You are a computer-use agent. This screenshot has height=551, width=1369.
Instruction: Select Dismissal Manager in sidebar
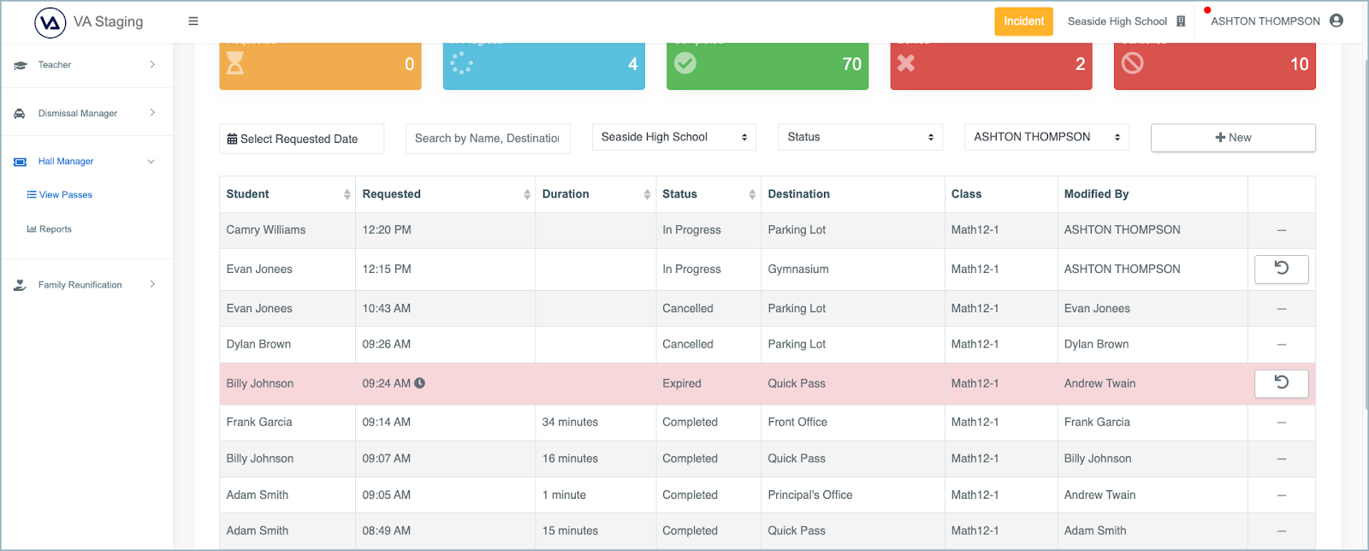pos(78,113)
